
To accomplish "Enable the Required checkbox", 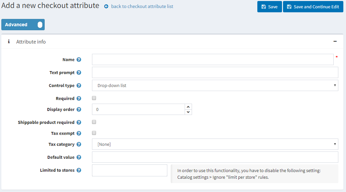I will pyautogui.click(x=94, y=98).
